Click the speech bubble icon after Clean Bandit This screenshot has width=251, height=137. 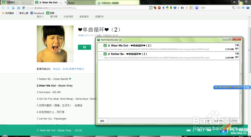[x=70, y=79]
